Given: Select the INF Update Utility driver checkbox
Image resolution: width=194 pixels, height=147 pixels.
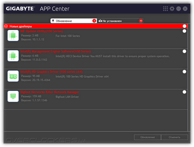Looking at the screenshot, I should pos(184,31).
